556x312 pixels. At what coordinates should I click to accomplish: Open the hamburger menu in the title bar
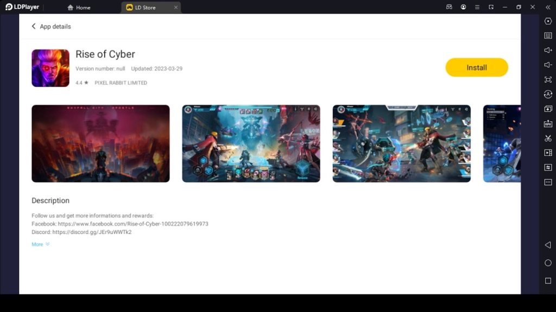coord(477,7)
